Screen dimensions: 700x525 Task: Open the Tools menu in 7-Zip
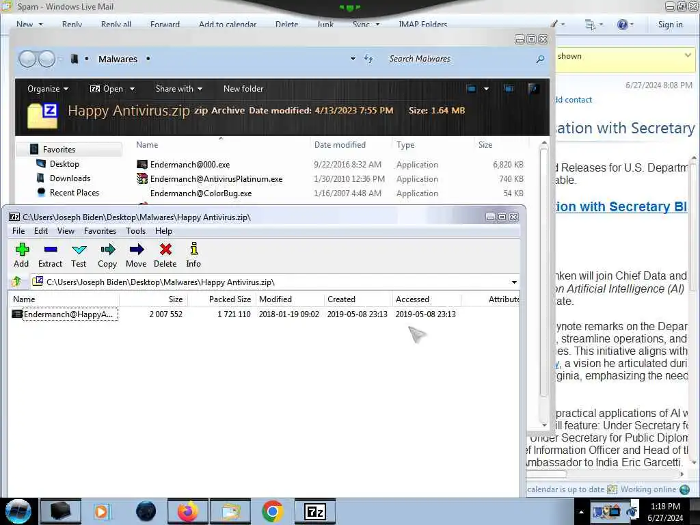pos(136,231)
